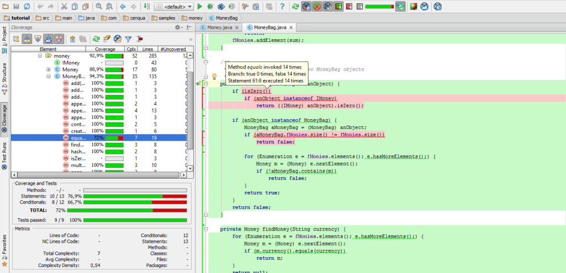Click the overall coverage progress bar in toolbar

click(x=379, y=7)
